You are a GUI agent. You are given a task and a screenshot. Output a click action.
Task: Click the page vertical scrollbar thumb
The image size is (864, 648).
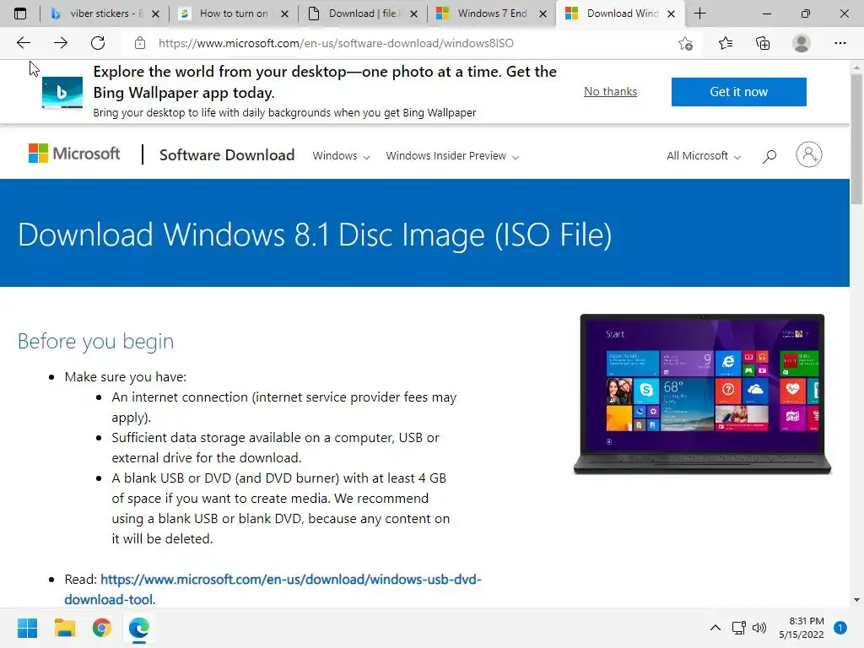(x=856, y=138)
